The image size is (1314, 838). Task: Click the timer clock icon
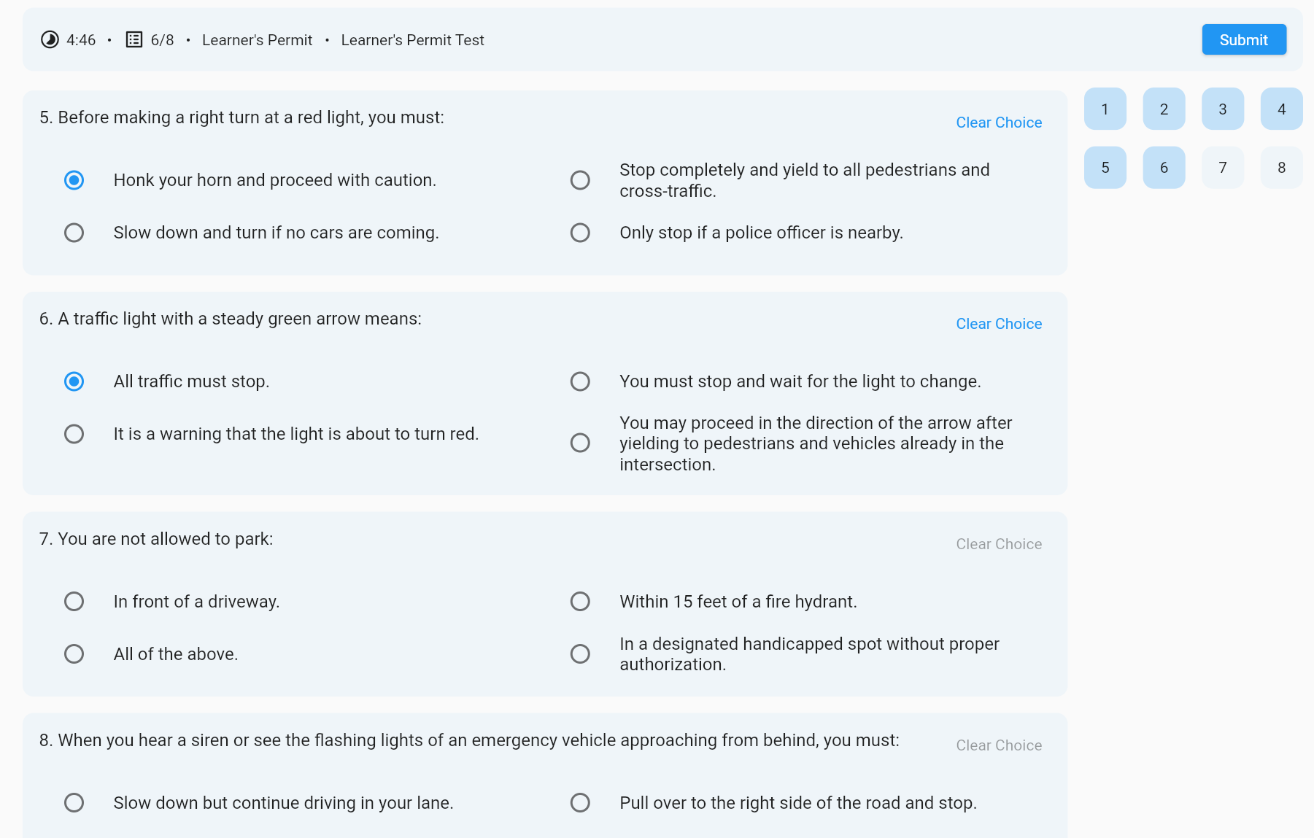click(50, 39)
